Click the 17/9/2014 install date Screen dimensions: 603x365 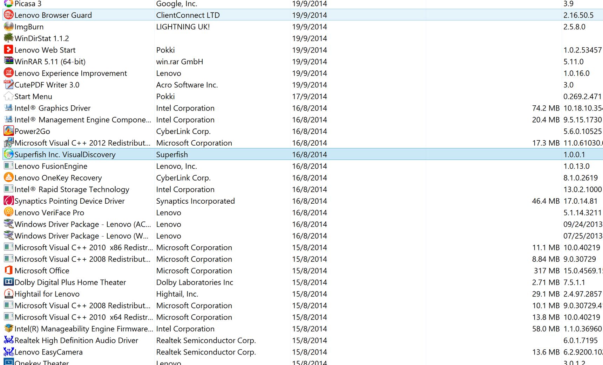tap(310, 96)
